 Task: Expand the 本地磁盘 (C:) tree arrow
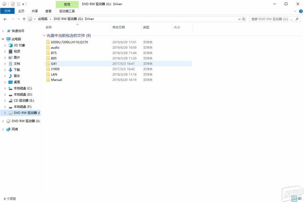(5, 88)
